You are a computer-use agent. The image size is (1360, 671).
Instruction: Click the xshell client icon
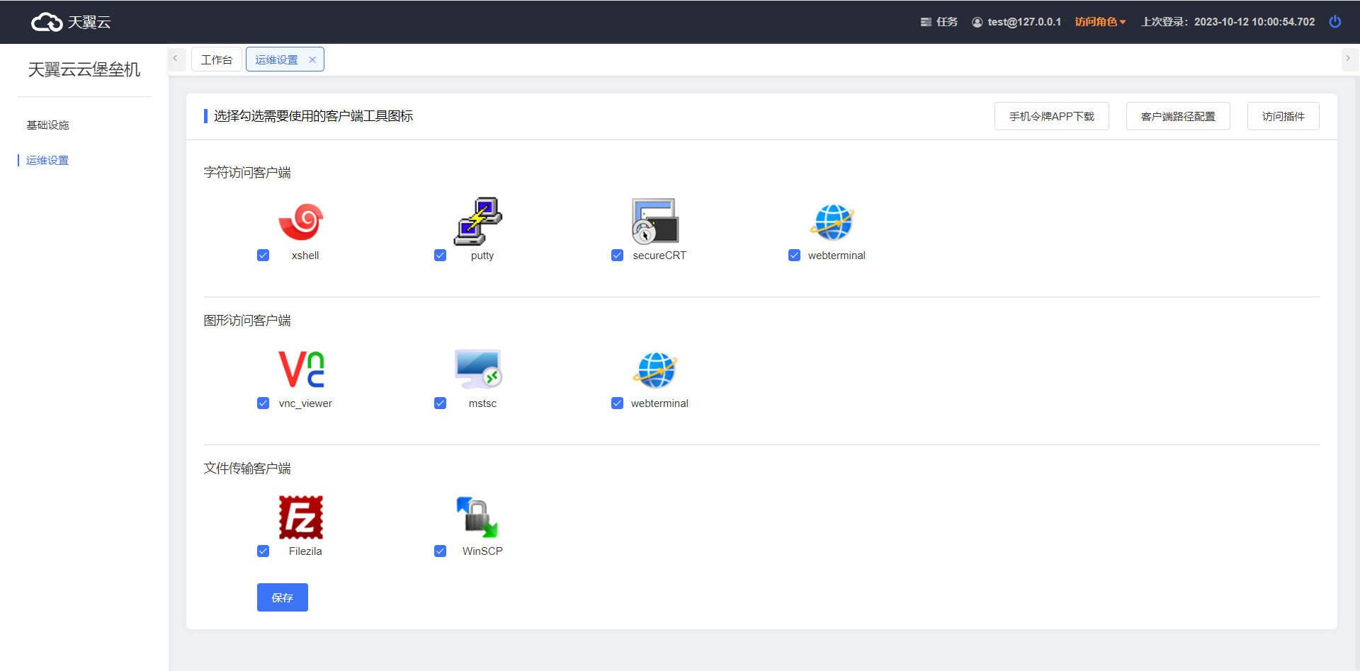301,222
